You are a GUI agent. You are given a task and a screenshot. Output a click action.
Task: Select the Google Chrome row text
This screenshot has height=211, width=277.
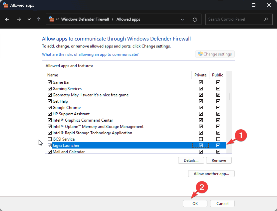tap(67, 108)
